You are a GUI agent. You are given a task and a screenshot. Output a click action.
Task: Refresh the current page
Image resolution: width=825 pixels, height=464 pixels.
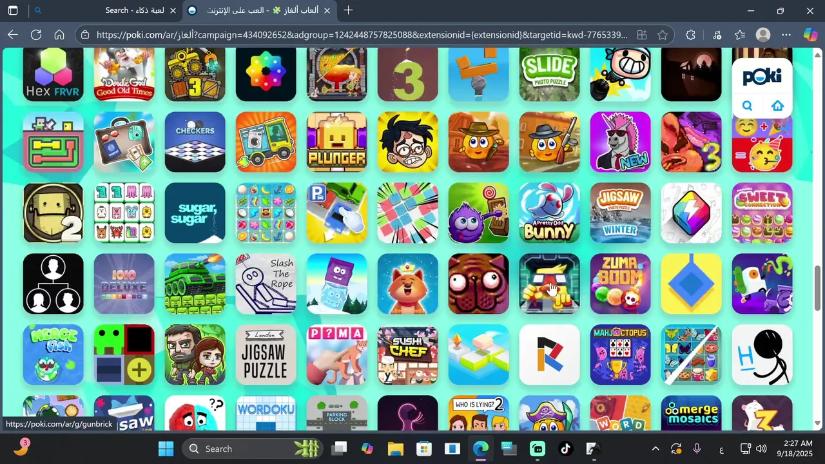[x=36, y=35]
